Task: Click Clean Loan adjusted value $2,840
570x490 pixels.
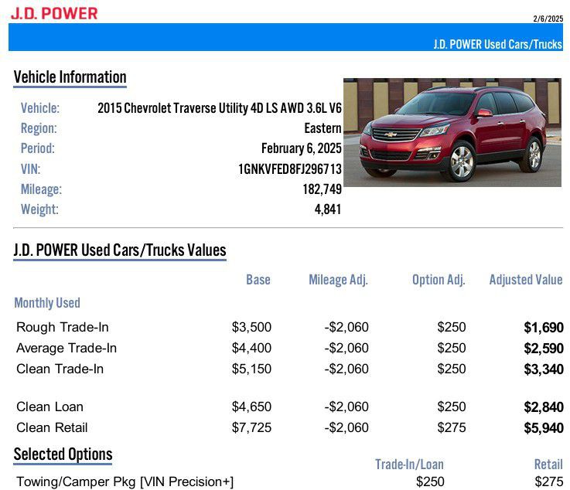Action: (x=544, y=407)
